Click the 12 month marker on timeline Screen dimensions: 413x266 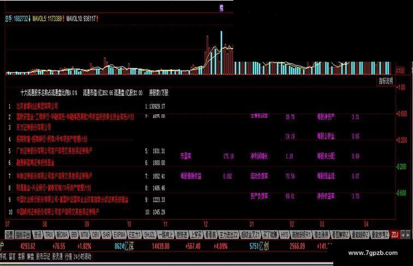pos(206,224)
